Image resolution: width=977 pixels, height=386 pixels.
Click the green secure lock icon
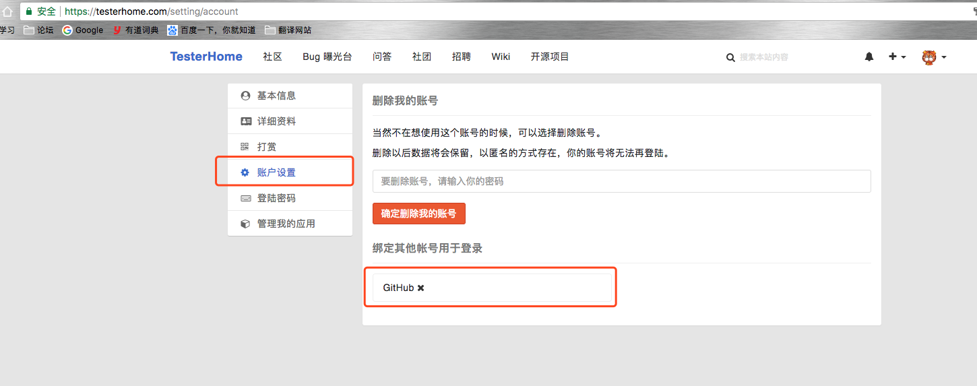click(x=28, y=11)
